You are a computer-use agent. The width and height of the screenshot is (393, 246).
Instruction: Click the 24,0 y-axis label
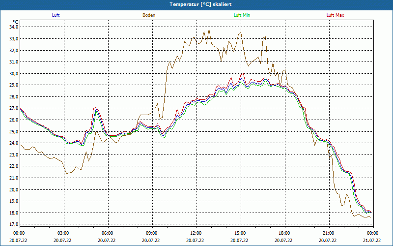click(14, 143)
